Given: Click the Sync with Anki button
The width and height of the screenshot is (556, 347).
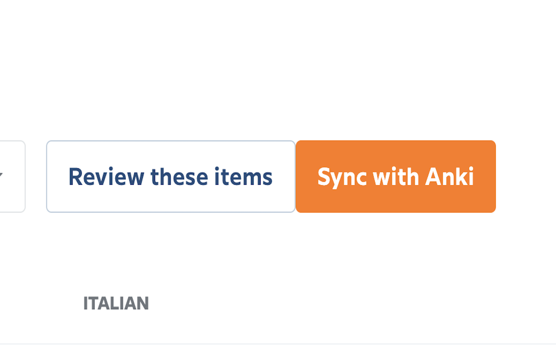Looking at the screenshot, I should (x=395, y=177).
